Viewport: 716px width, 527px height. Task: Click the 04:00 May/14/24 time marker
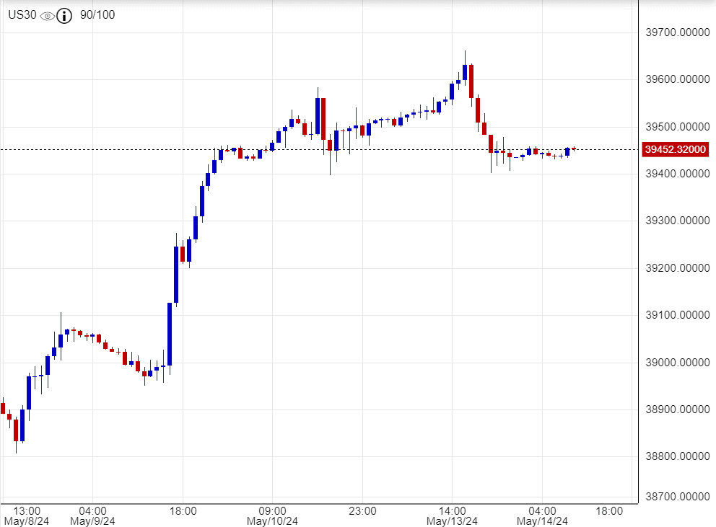pyautogui.click(x=542, y=515)
